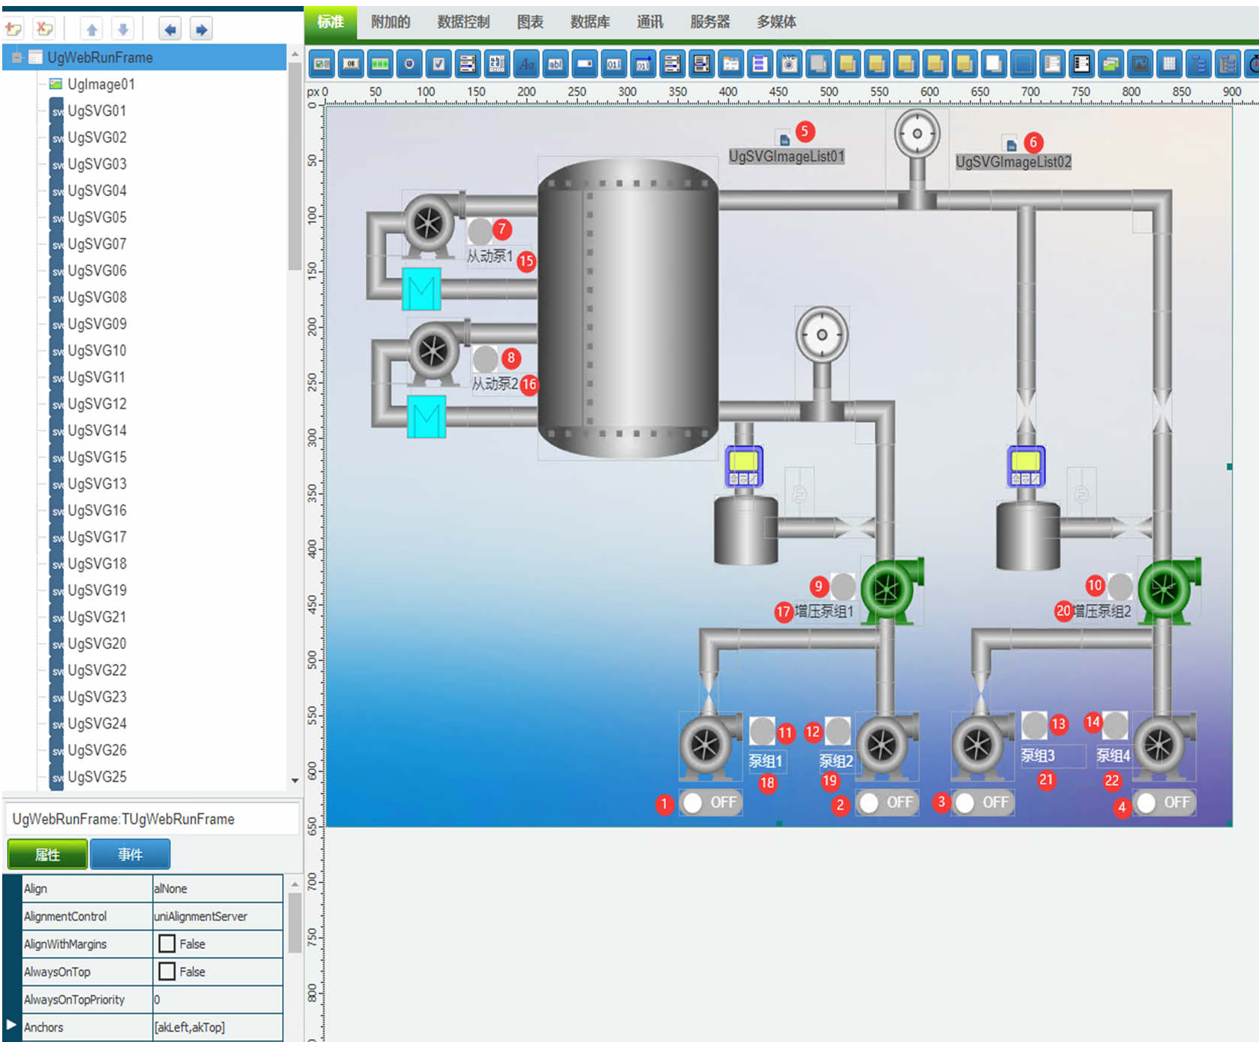Viewport: 1259px width, 1042px height.
Task: Select the UgSVG01 tree item
Action: (x=97, y=111)
